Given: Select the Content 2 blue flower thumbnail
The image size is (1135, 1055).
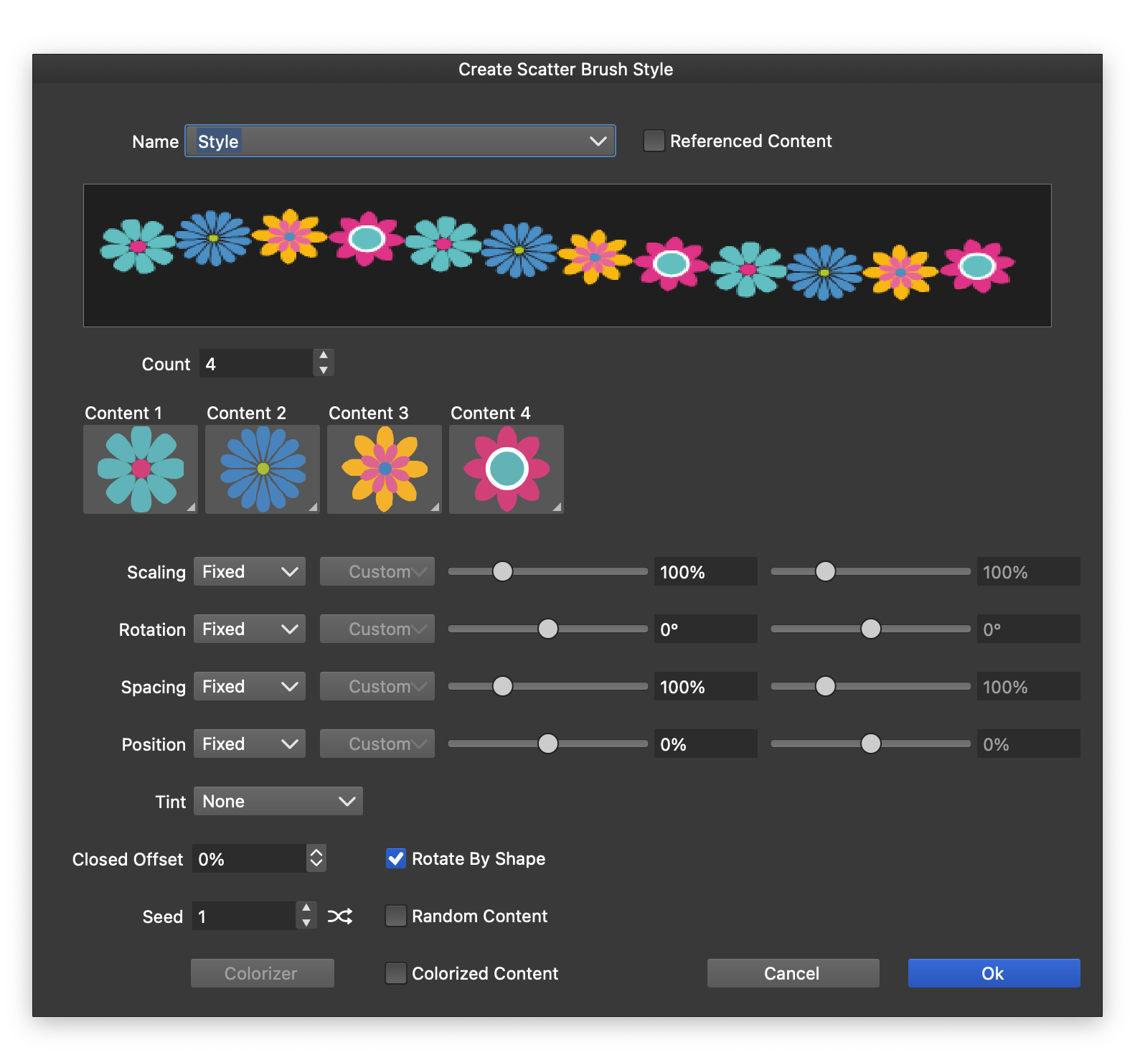Looking at the screenshot, I should [263, 469].
